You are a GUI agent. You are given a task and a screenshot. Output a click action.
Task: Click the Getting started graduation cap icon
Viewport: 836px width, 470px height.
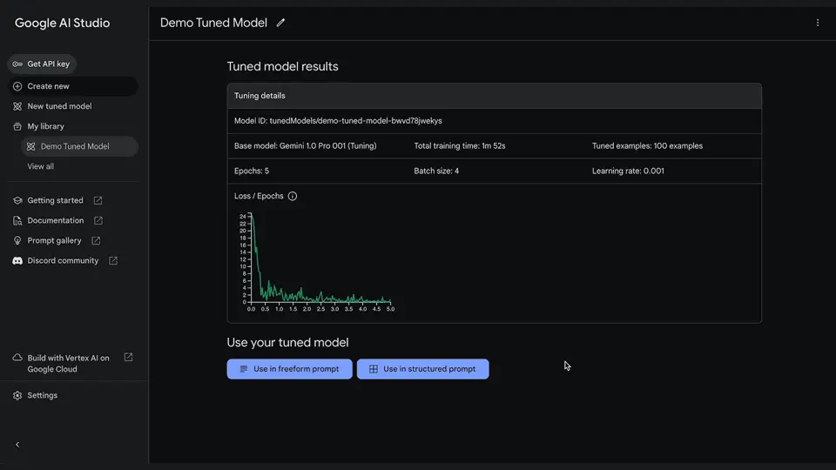pyautogui.click(x=17, y=200)
